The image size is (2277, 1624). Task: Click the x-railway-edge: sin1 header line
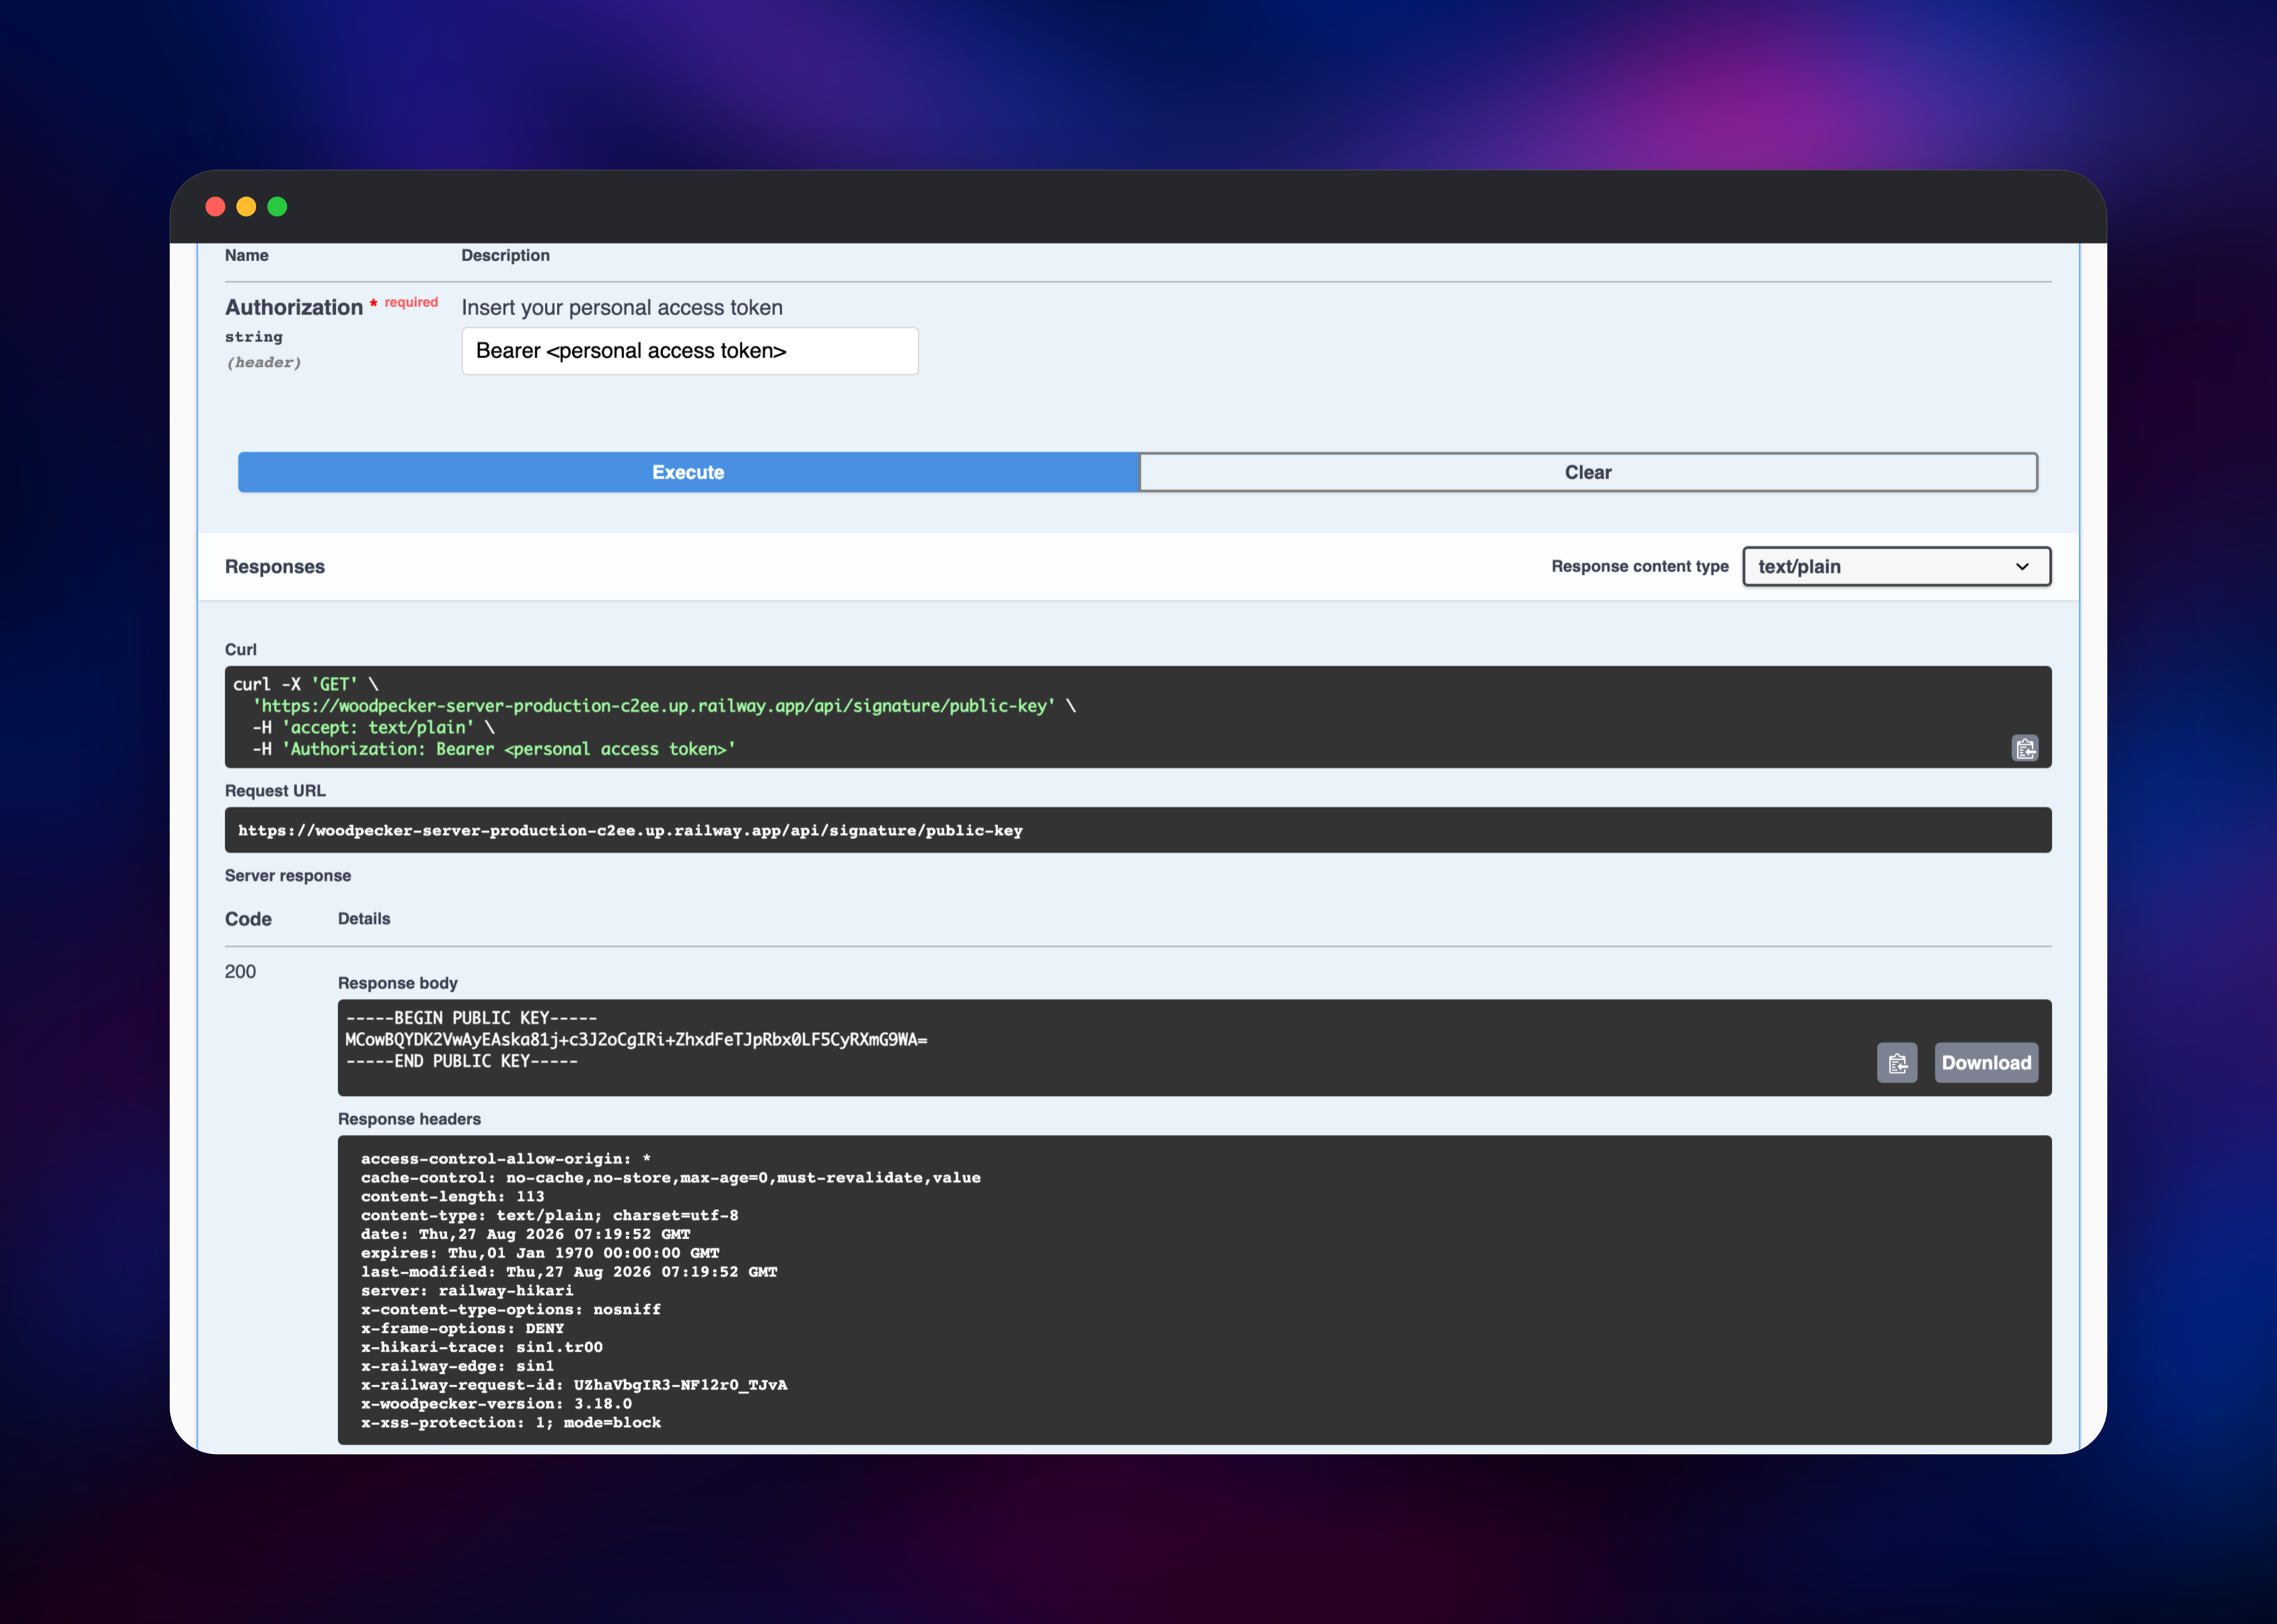click(x=457, y=1366)
